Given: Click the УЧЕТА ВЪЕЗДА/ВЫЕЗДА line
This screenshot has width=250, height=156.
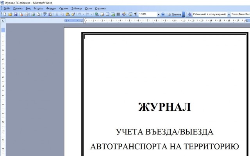Looking at the screenshot, I should (164, 132).
